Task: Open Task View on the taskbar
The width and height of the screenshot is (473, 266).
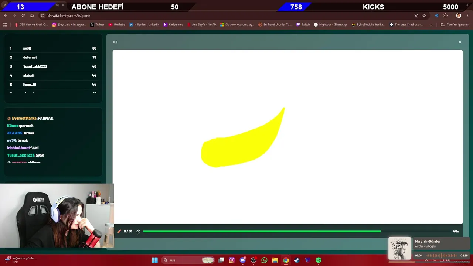Action: pos(221,260)
